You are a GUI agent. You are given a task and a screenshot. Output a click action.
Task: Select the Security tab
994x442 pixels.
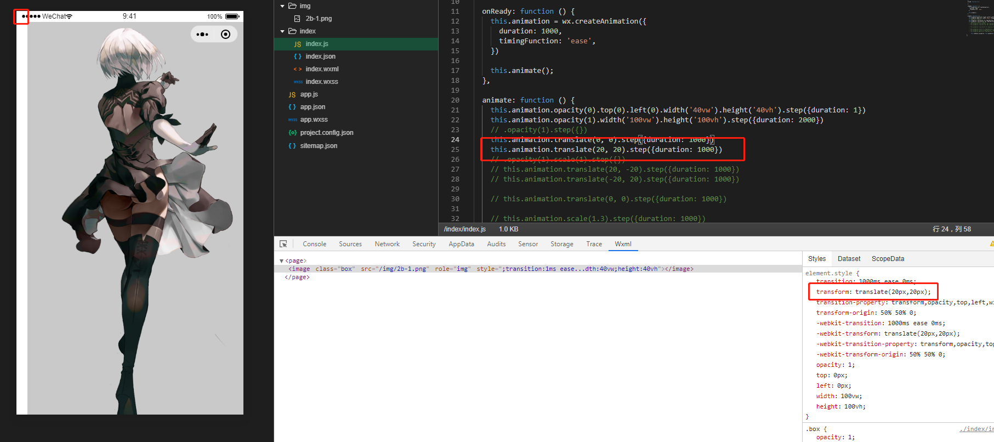(424, 244)
